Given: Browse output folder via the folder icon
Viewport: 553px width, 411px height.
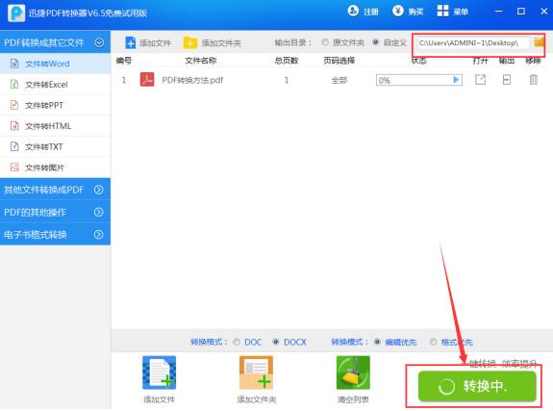Looking at the screenshot, I should (539, 42).
